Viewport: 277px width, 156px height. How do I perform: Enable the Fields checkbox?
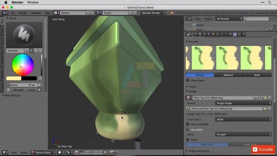click(x=188, y=140)
